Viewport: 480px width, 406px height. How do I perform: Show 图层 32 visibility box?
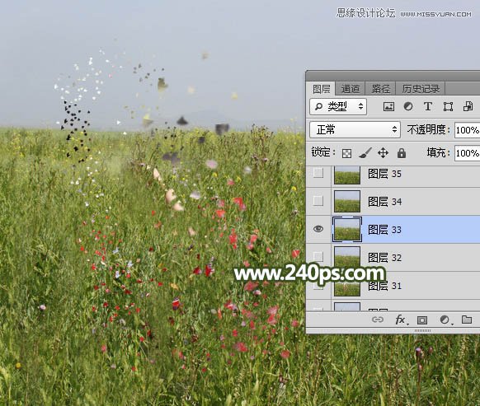(318, 256)
